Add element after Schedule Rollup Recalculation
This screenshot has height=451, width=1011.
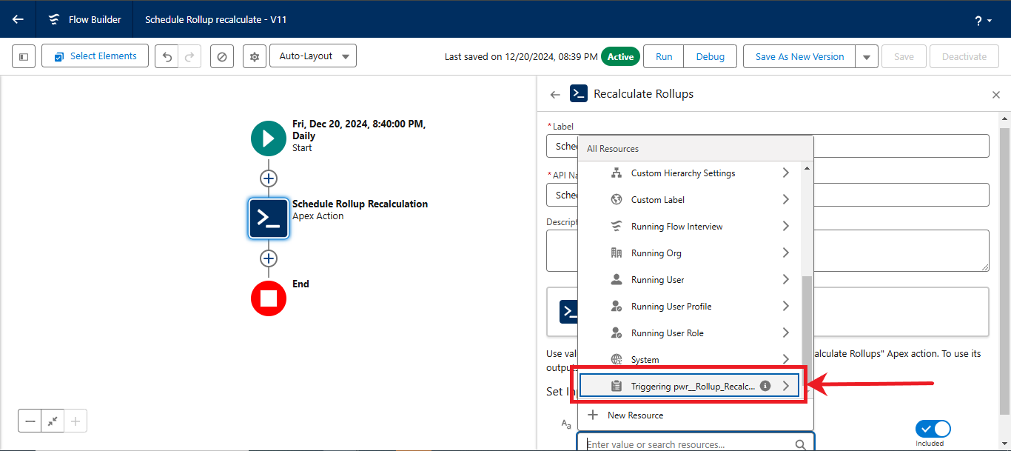pyautogui.click(x=269, y=258)
